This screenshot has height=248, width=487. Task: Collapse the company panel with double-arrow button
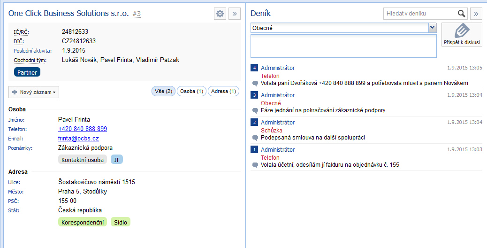[x=235, y=14]
